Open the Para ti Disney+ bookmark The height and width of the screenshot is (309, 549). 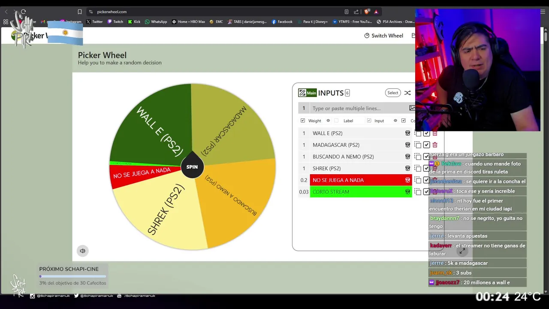tap(312, 21)
